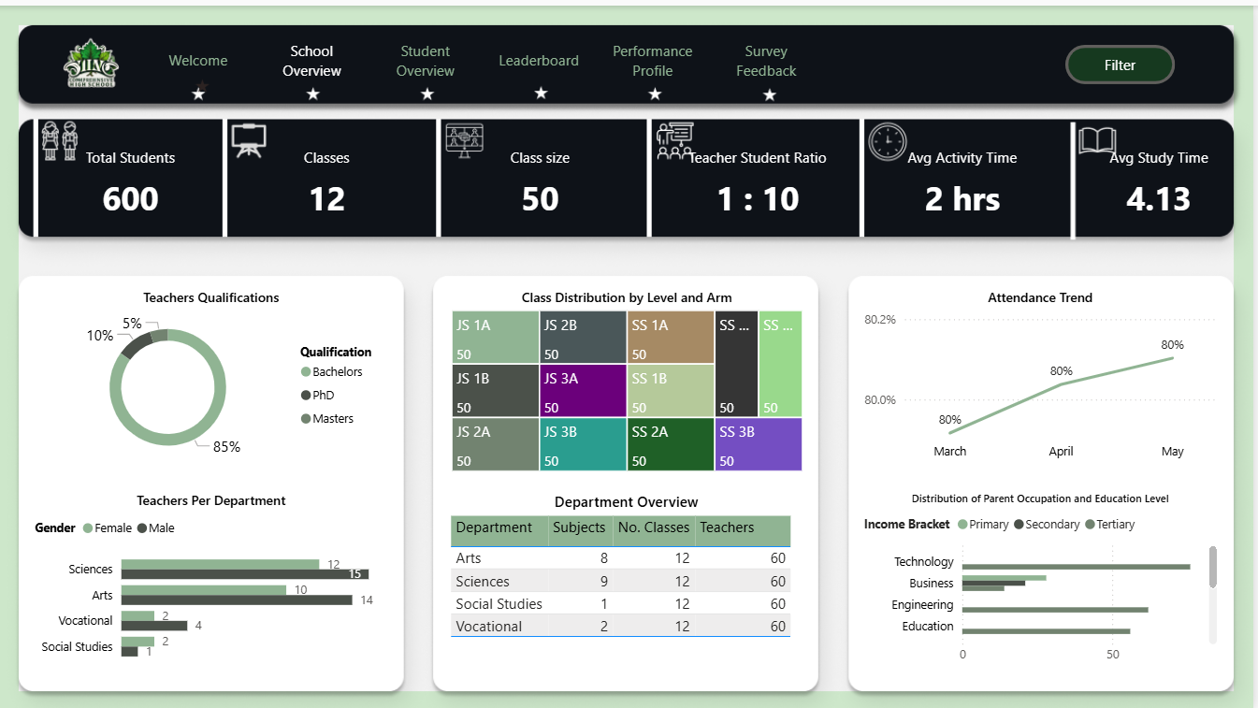Switch to the Student Overview tab
This screenshot has height=708, width=1258.
point(426,61)
